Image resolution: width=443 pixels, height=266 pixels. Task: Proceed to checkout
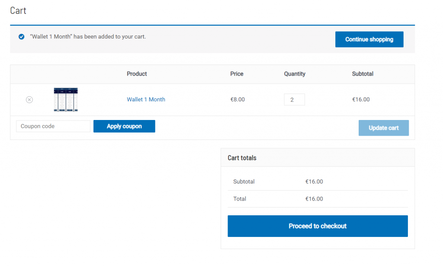tap(318, 226)
